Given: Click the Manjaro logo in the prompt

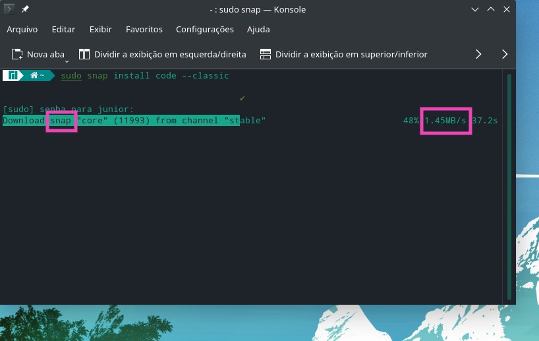Looking at the screenshot, I should (13, 75).
